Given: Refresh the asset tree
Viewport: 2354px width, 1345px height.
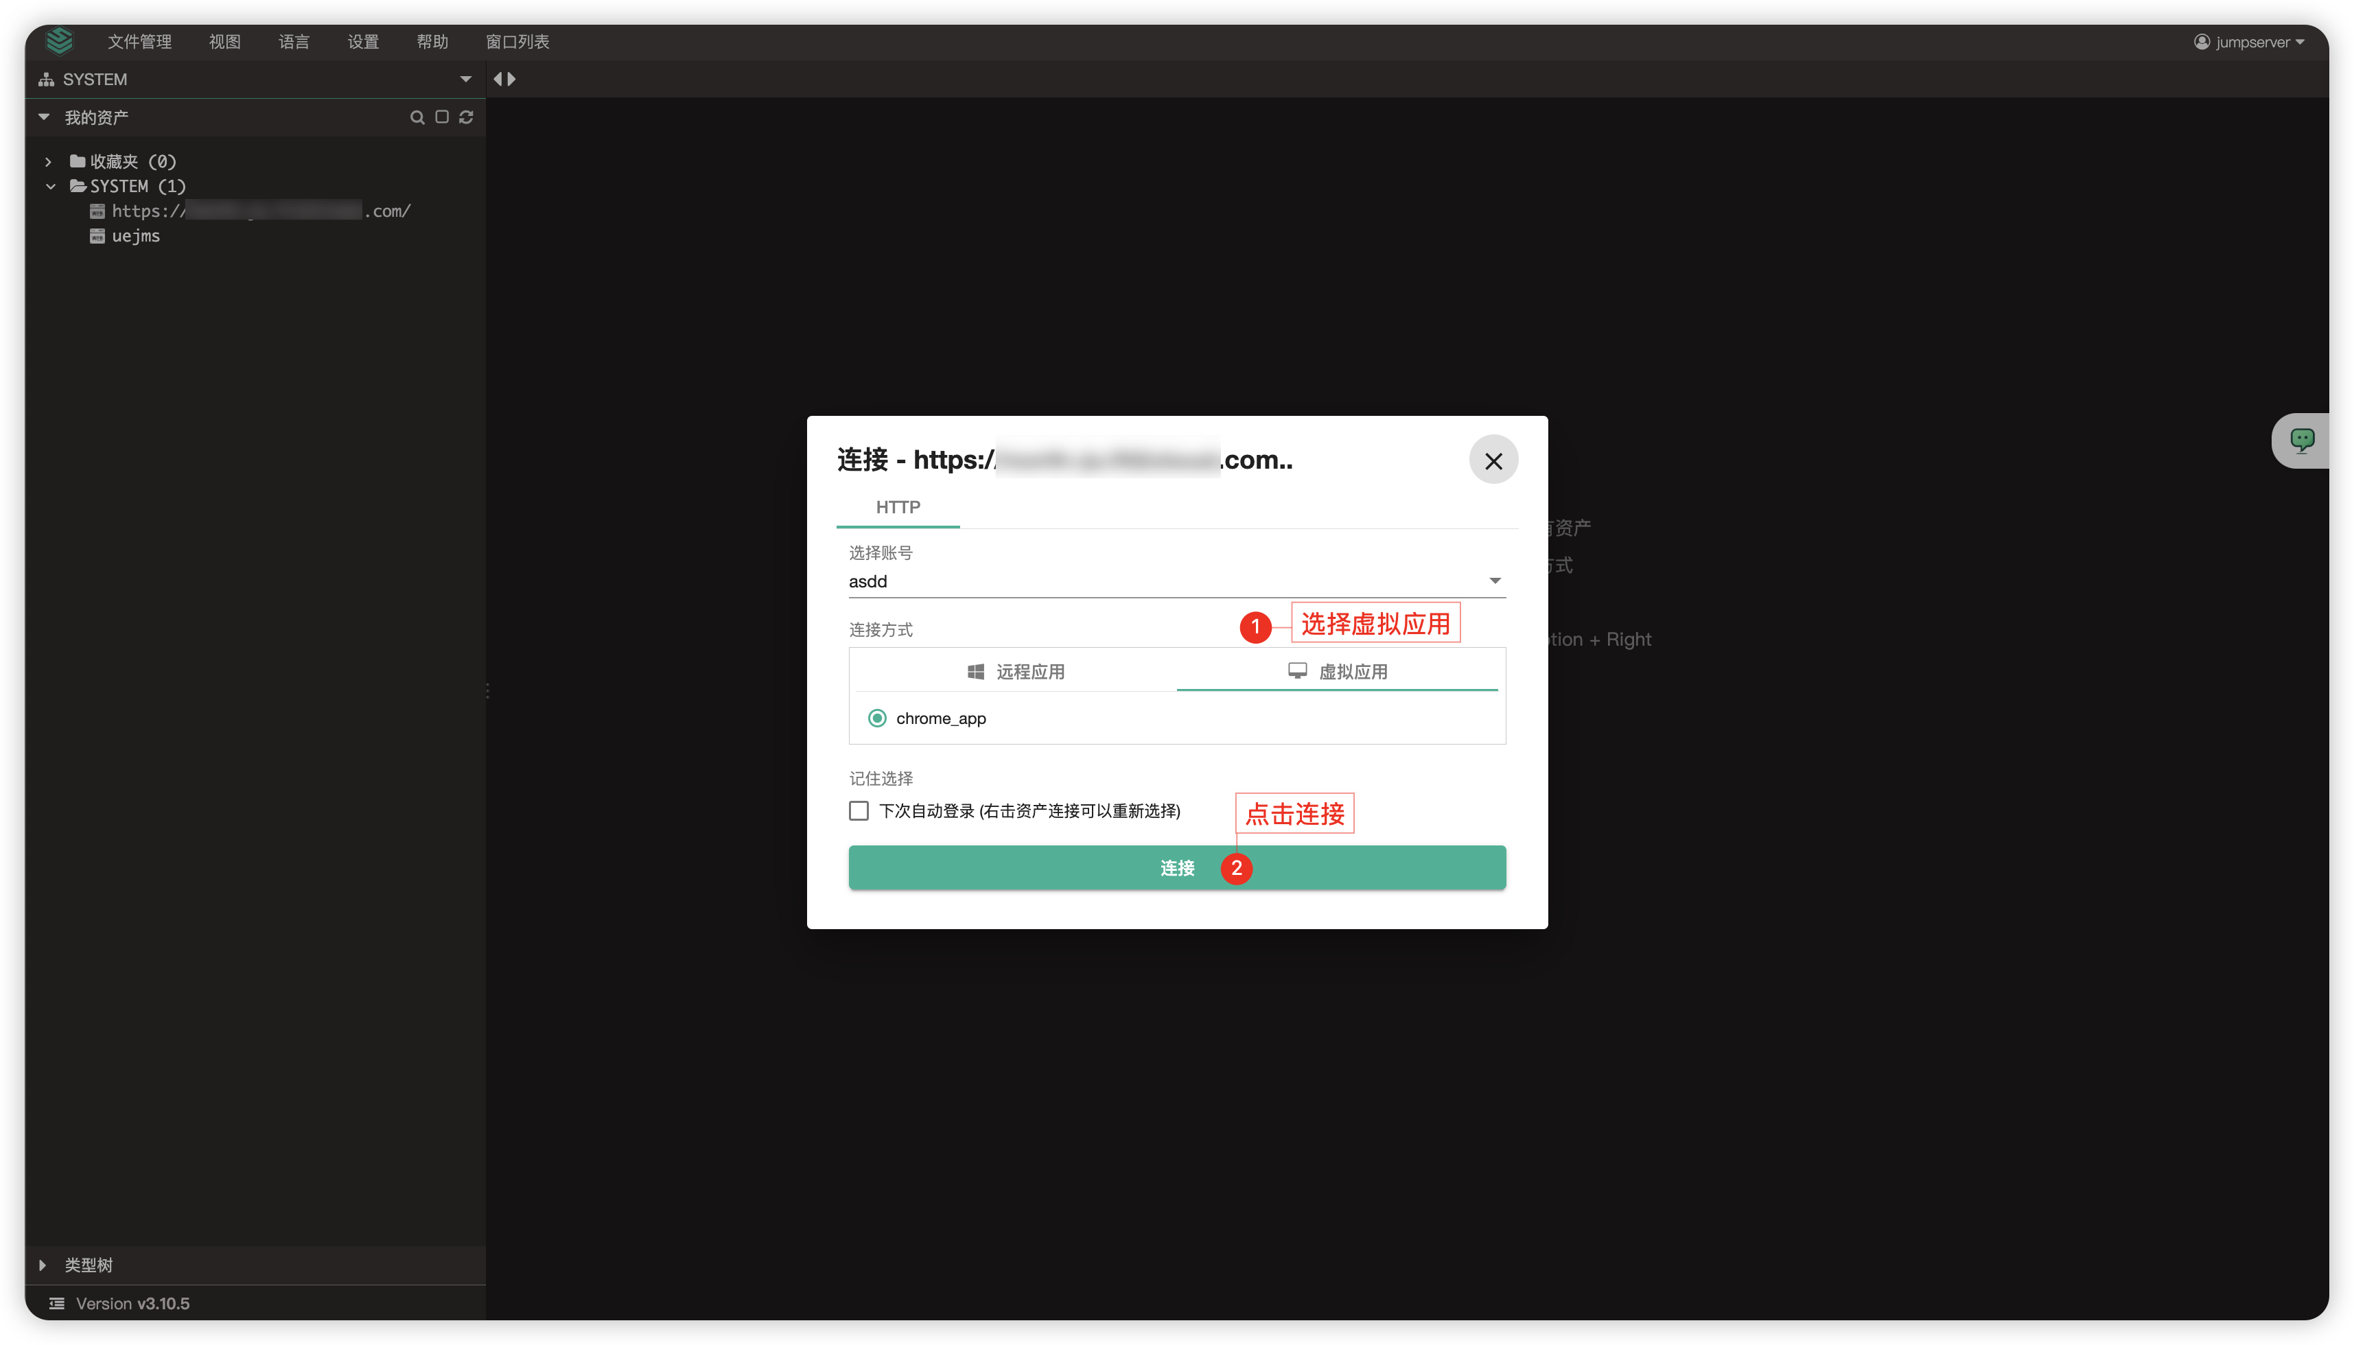Looking at the screenshot, I should click(x=467, y=117).
